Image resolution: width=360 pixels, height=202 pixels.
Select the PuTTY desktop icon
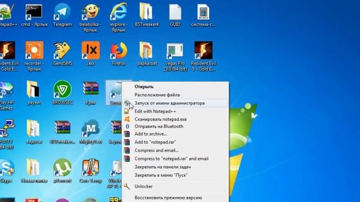7,128
